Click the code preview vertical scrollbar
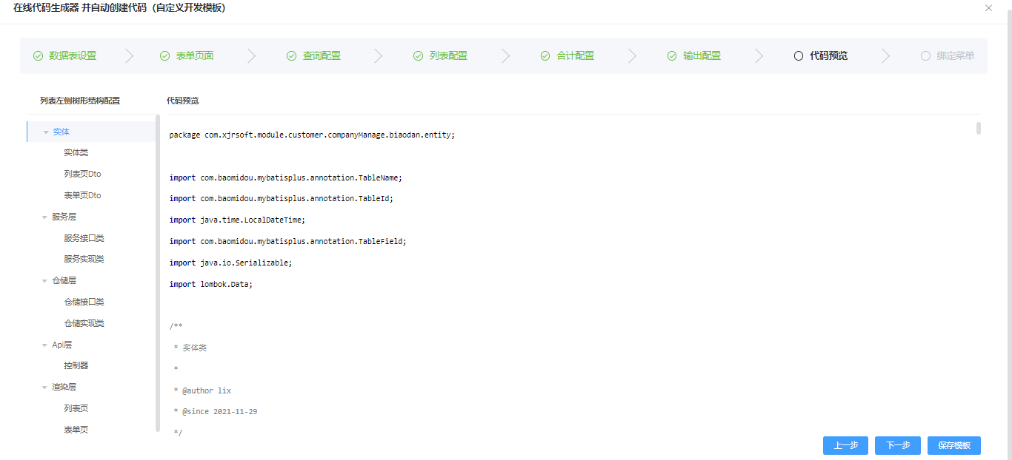Screen dimensions: 1012x460 979,129
